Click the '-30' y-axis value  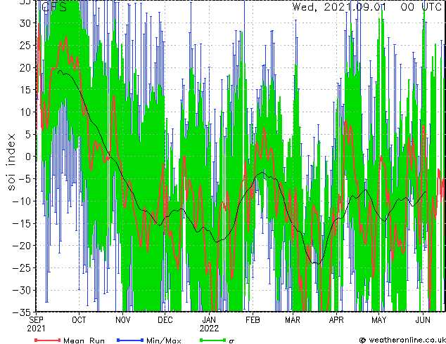(x=22, y=290)
